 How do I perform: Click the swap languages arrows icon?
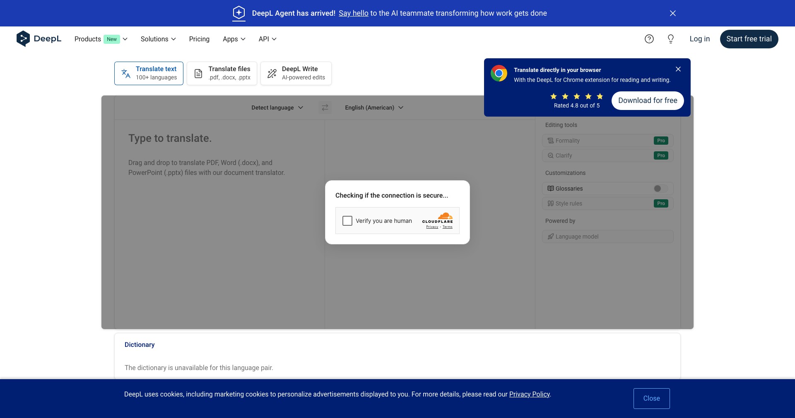click(325, 107)
